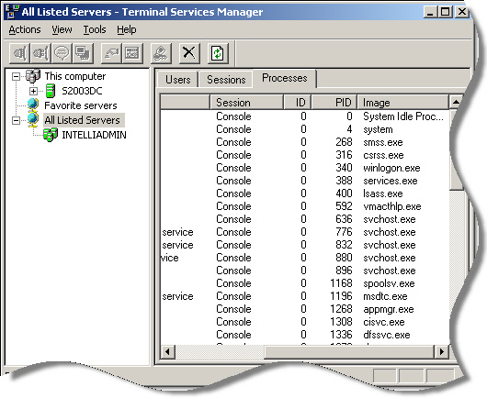Click PID 880 in the list
Screen dimensions: 487x398
tap(344, 258)
